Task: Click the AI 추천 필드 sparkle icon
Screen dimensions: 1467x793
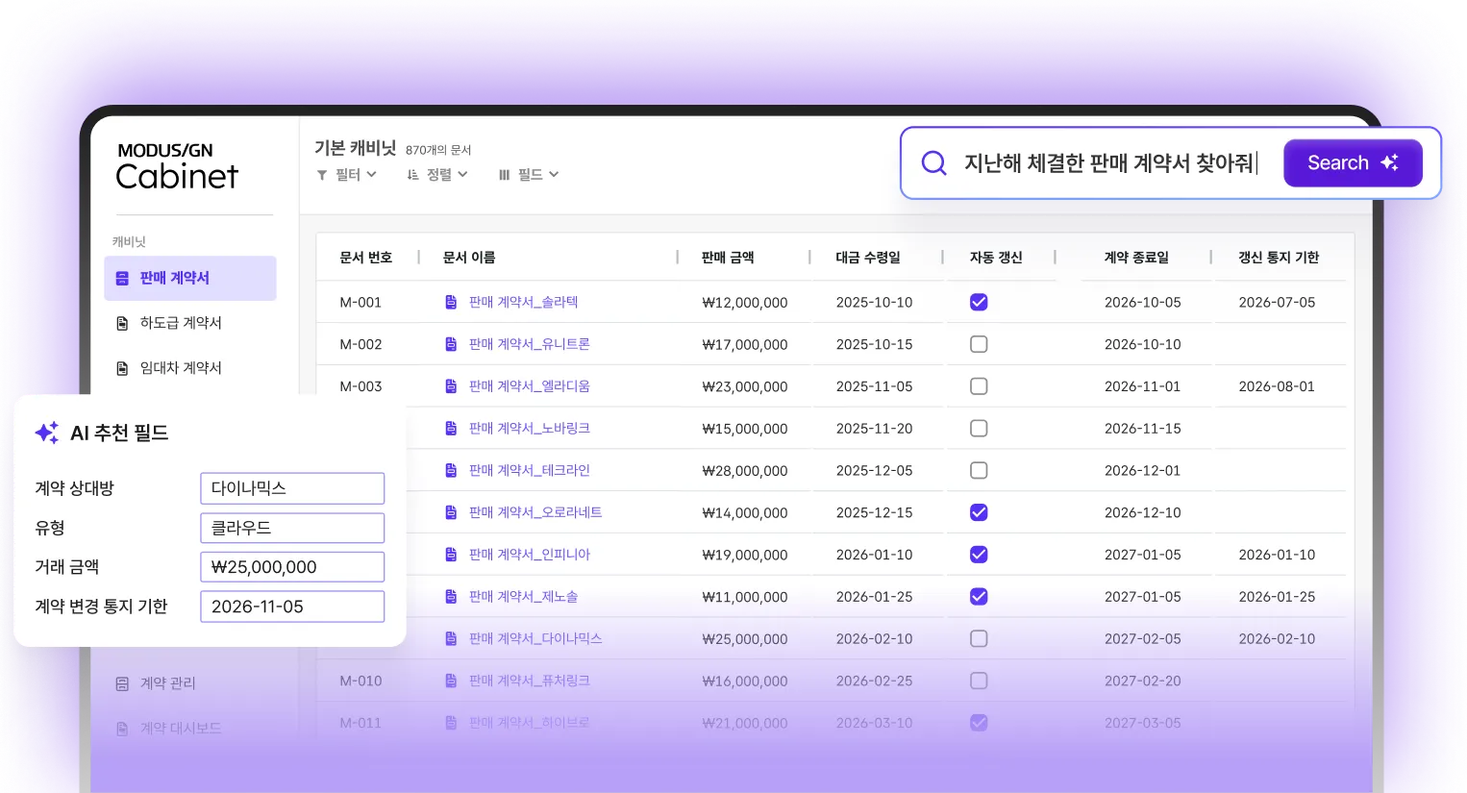Action: tap(47, 433)
